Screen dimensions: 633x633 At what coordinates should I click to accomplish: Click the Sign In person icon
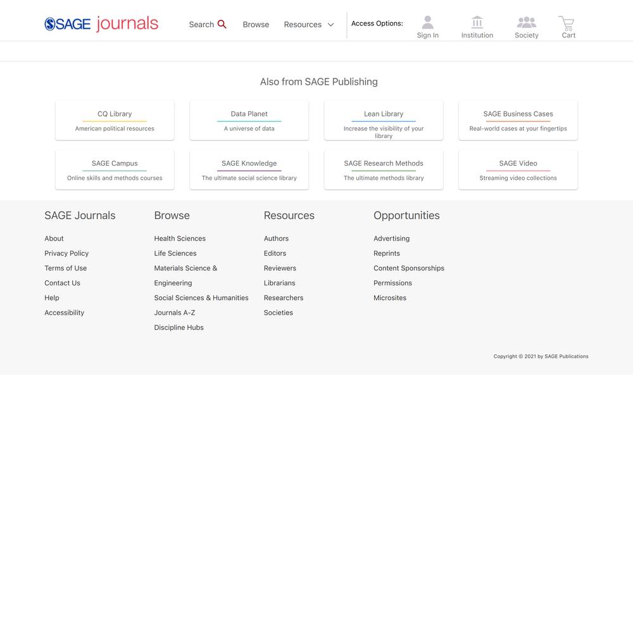427,22
